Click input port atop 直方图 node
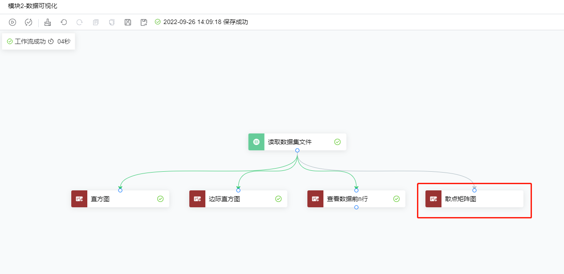Image resolution: width=564 pixels, height=274 pixels. 120,190
